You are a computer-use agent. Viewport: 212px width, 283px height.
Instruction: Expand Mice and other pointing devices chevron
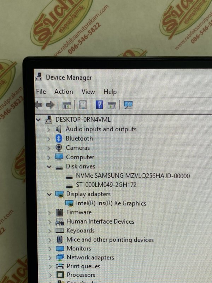point(50,240)
